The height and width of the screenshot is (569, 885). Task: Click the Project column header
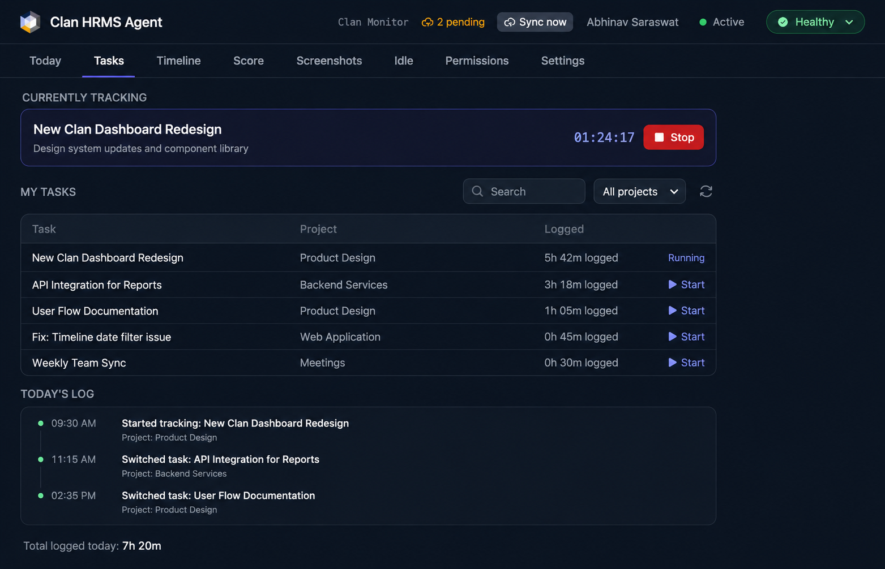318,229
